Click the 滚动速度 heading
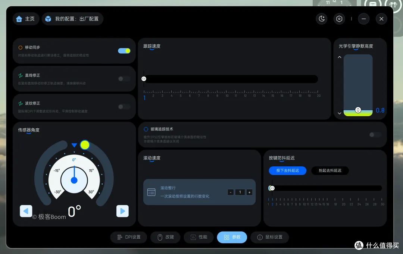The width and height of the screenshot is (403, 254). click(x=152, y=158)
